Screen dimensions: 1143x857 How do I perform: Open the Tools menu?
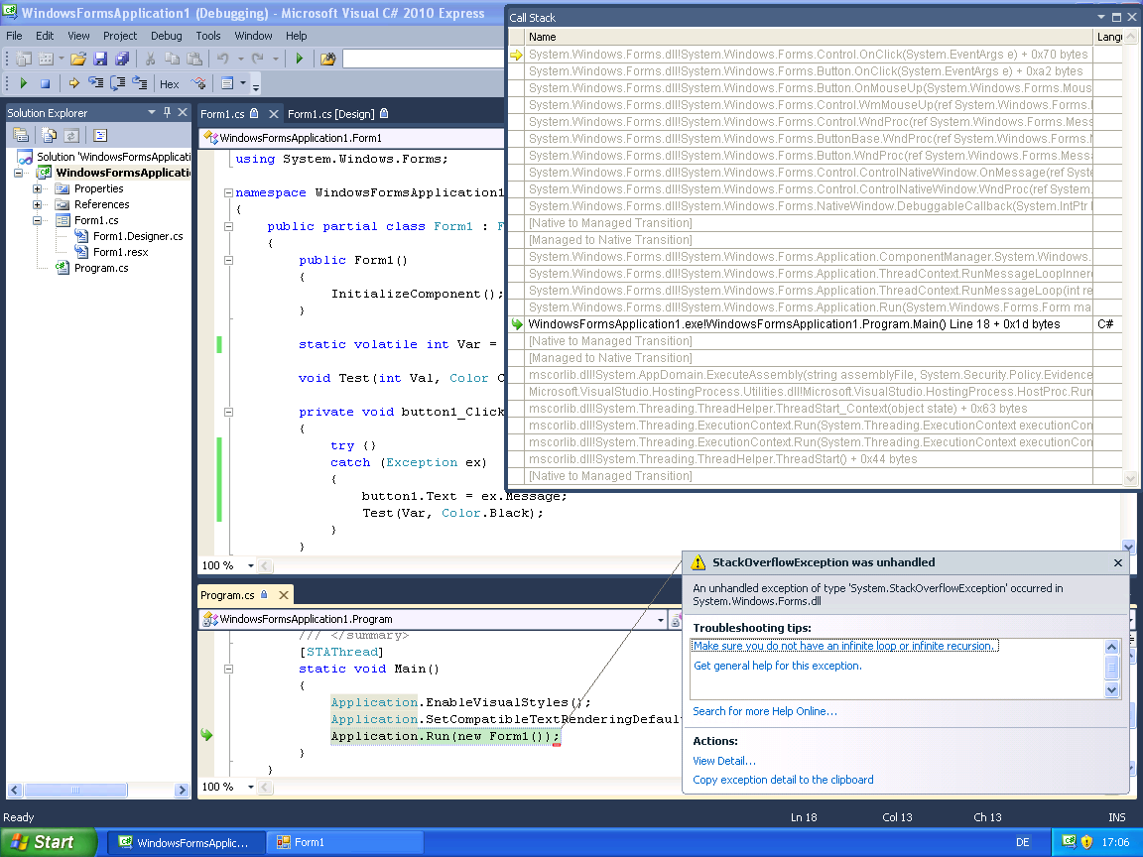click(x=207, y=36)
